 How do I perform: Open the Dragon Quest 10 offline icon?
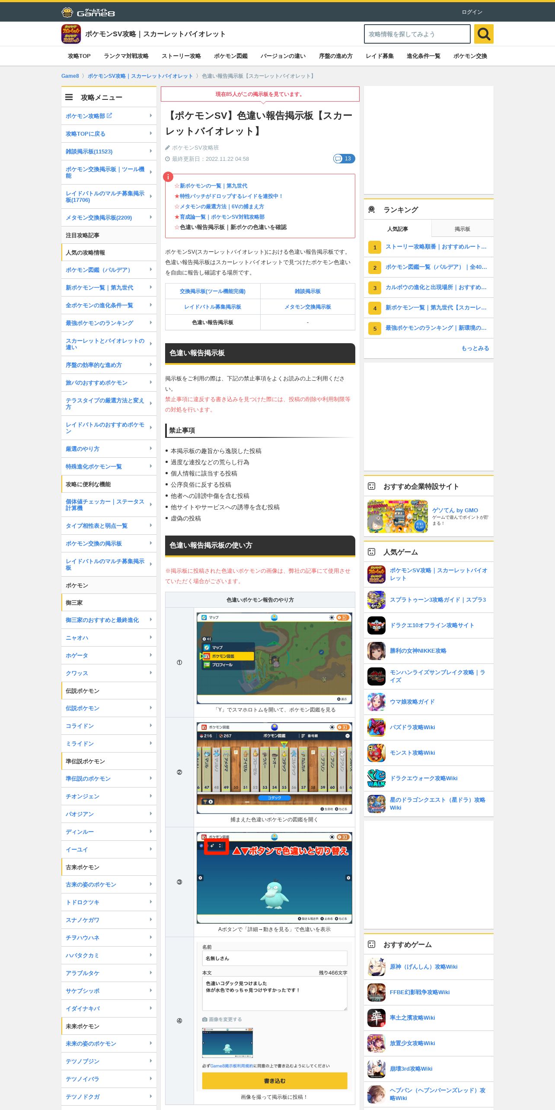tap(376, 625)
